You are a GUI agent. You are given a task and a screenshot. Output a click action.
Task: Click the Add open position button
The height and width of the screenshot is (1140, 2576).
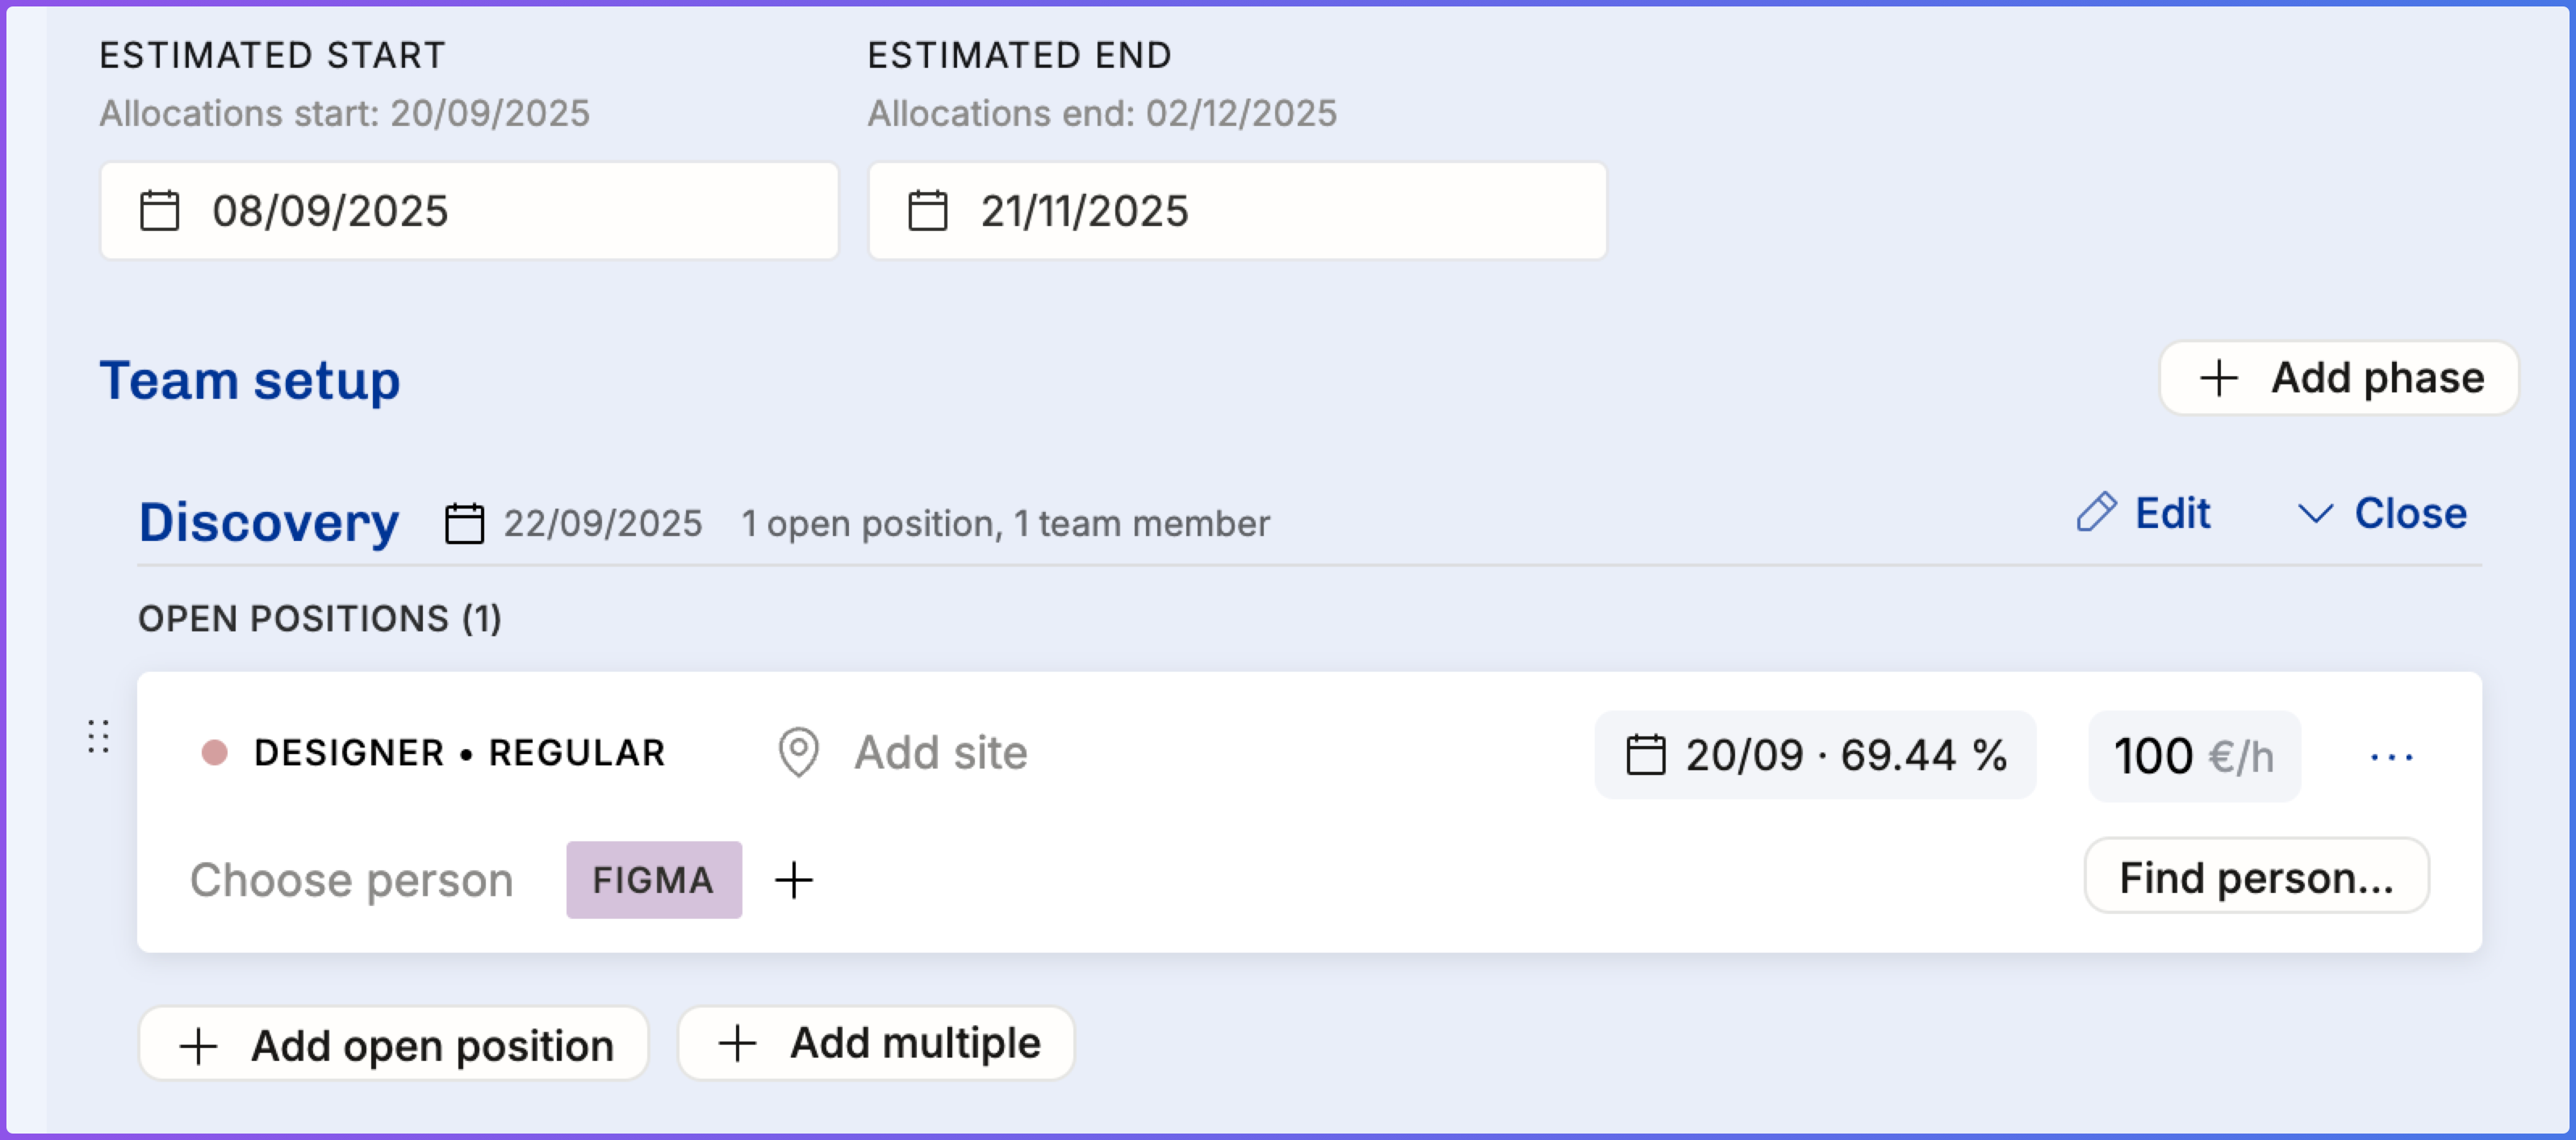coord(394,1045)
